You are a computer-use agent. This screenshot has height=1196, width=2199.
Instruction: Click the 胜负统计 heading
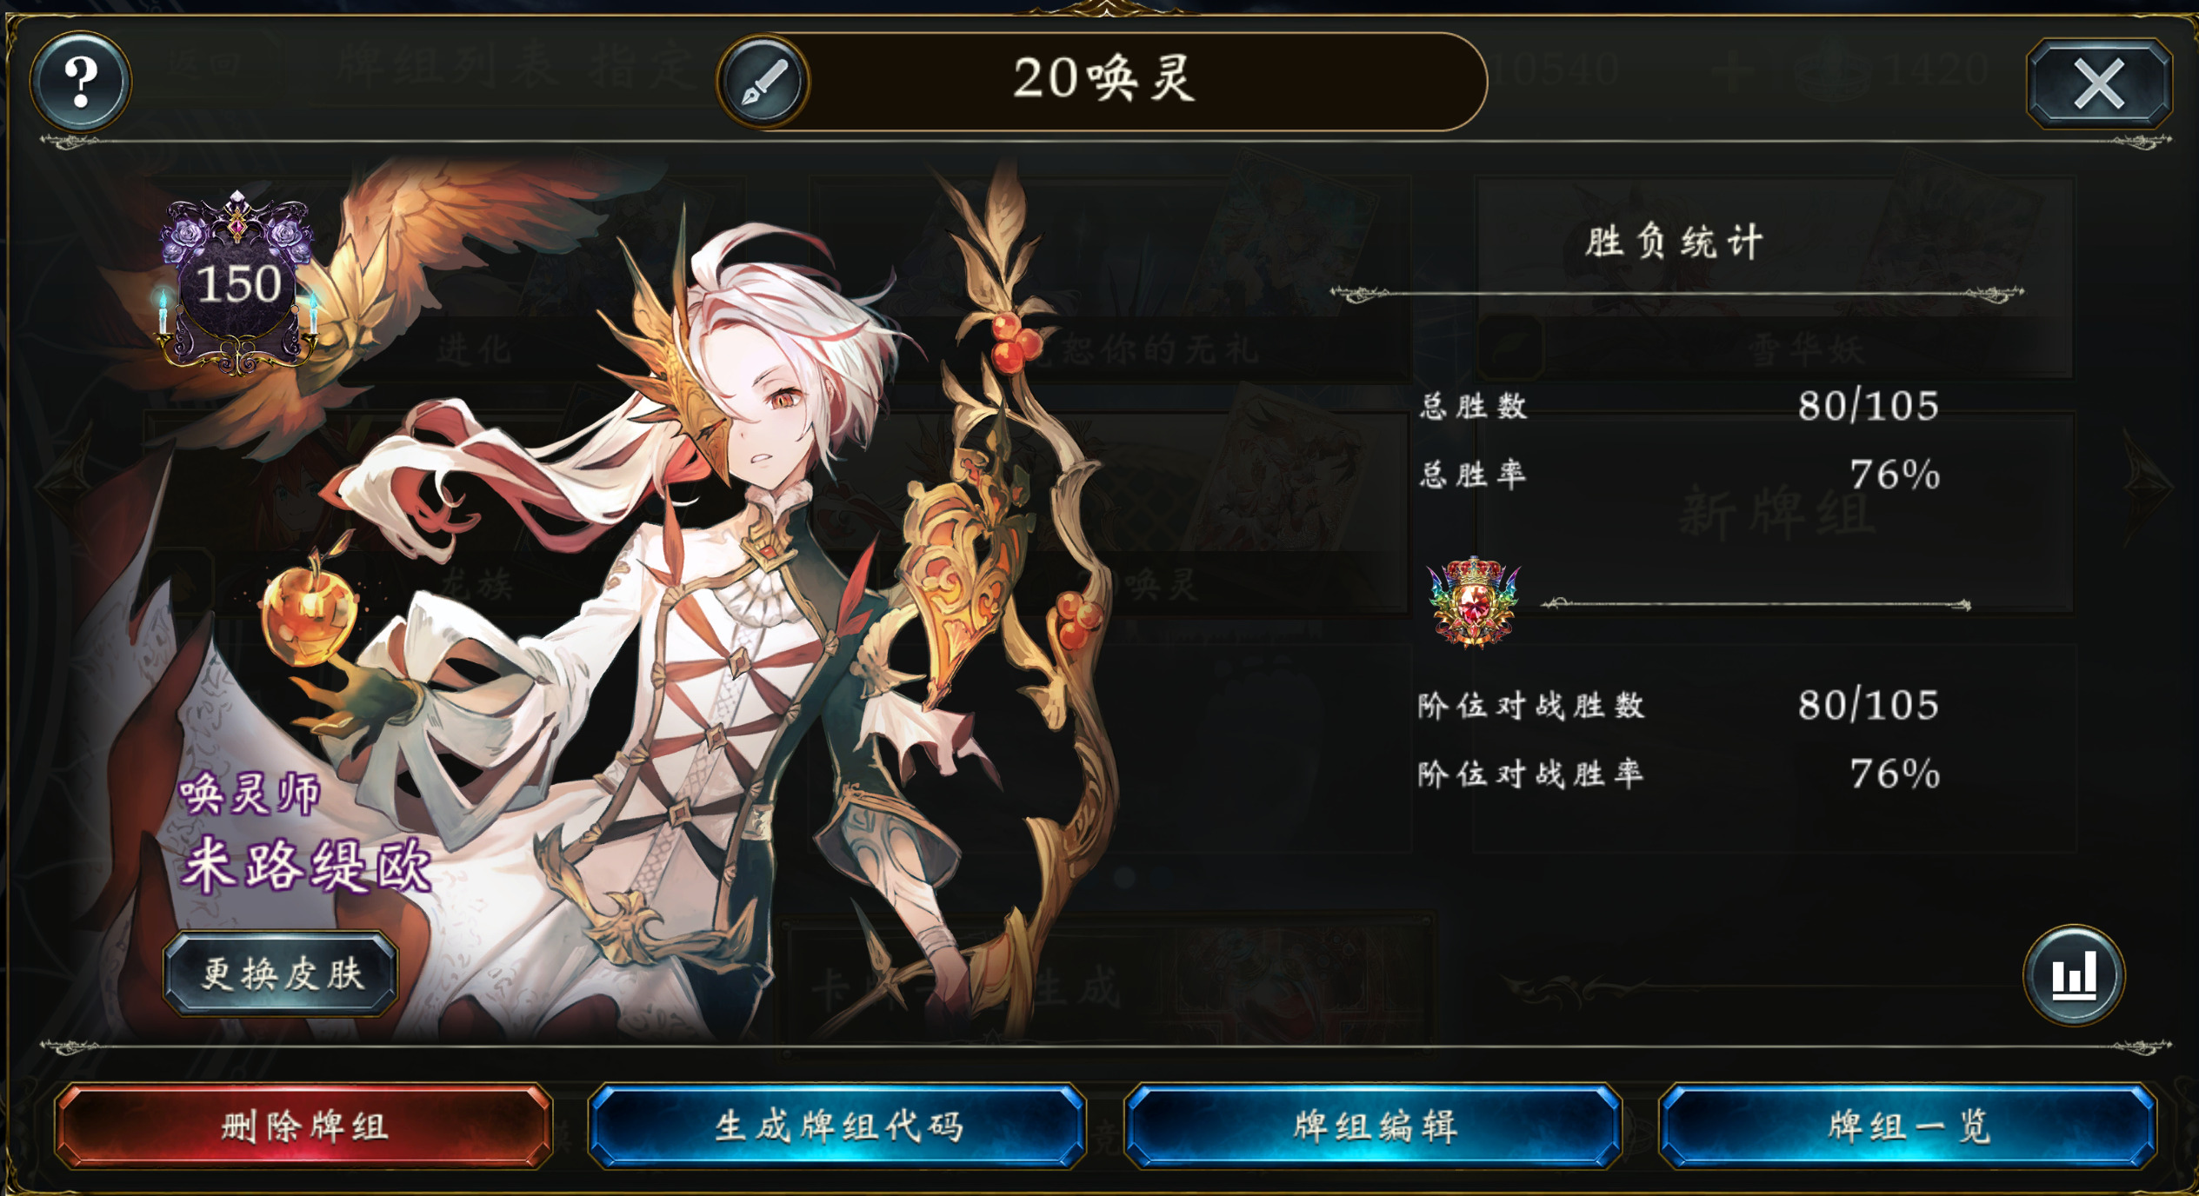pos(1674,242)
